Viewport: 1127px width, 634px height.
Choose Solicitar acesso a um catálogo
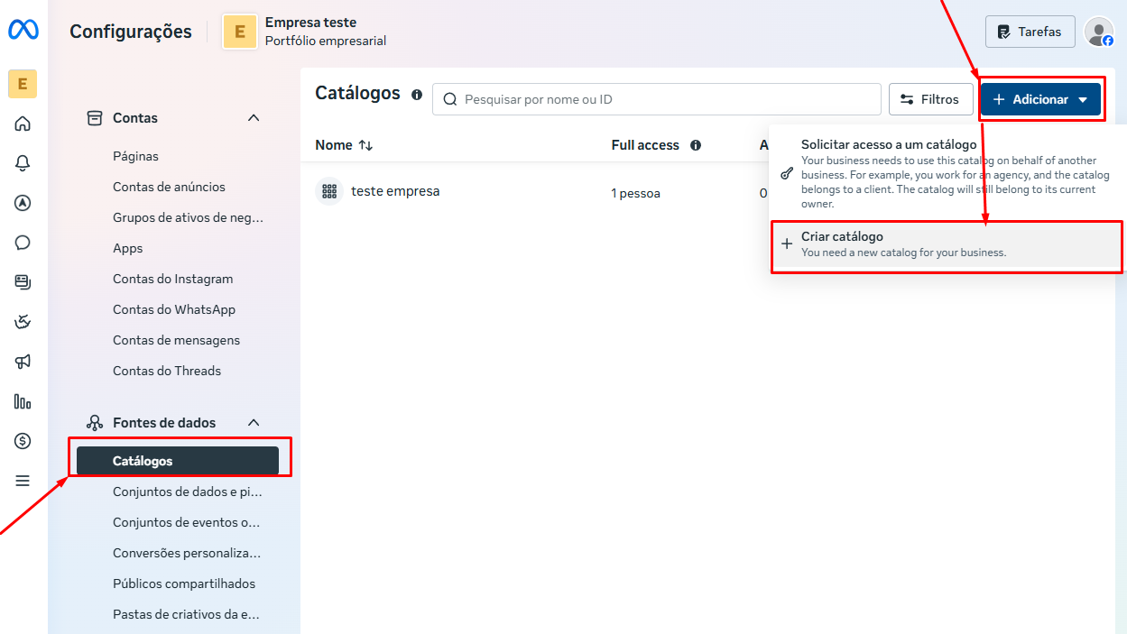tap(947, 174)
